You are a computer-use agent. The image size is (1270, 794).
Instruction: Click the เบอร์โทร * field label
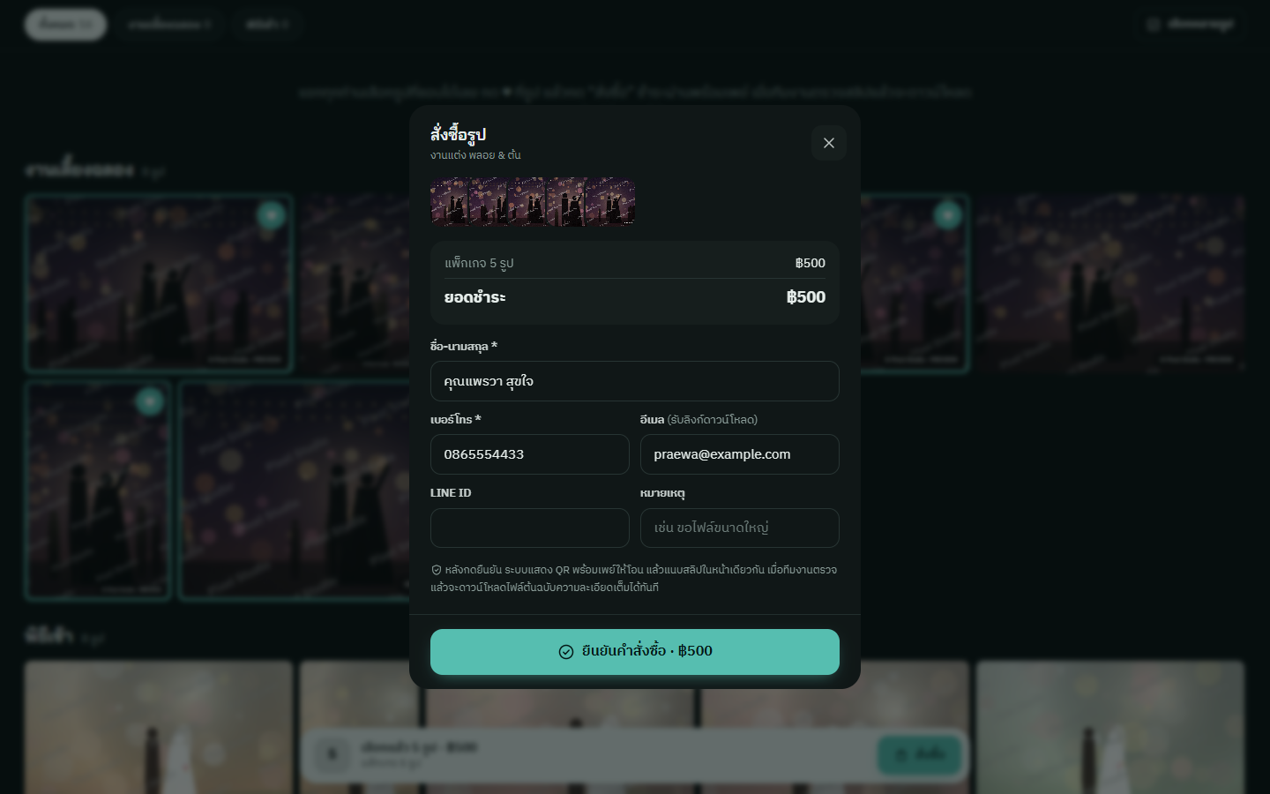[456, 420]
